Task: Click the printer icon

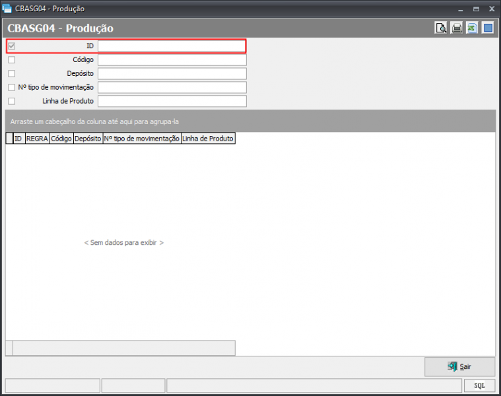Action: (457, 28)
